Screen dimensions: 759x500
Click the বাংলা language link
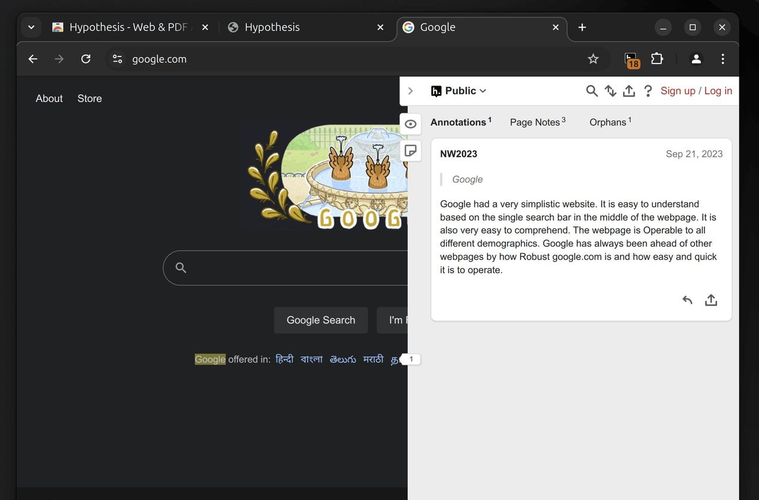[x=311, y=359]
